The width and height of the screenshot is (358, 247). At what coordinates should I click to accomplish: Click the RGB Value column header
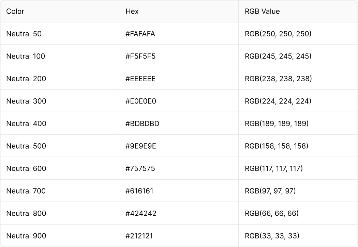click(262, 11)
